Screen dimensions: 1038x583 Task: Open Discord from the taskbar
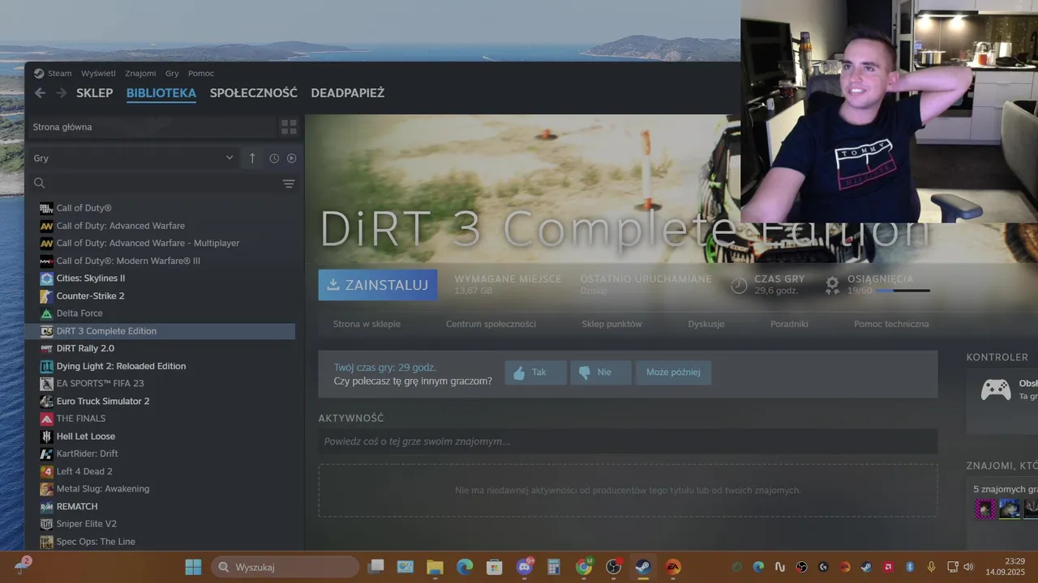coord(525,567)
